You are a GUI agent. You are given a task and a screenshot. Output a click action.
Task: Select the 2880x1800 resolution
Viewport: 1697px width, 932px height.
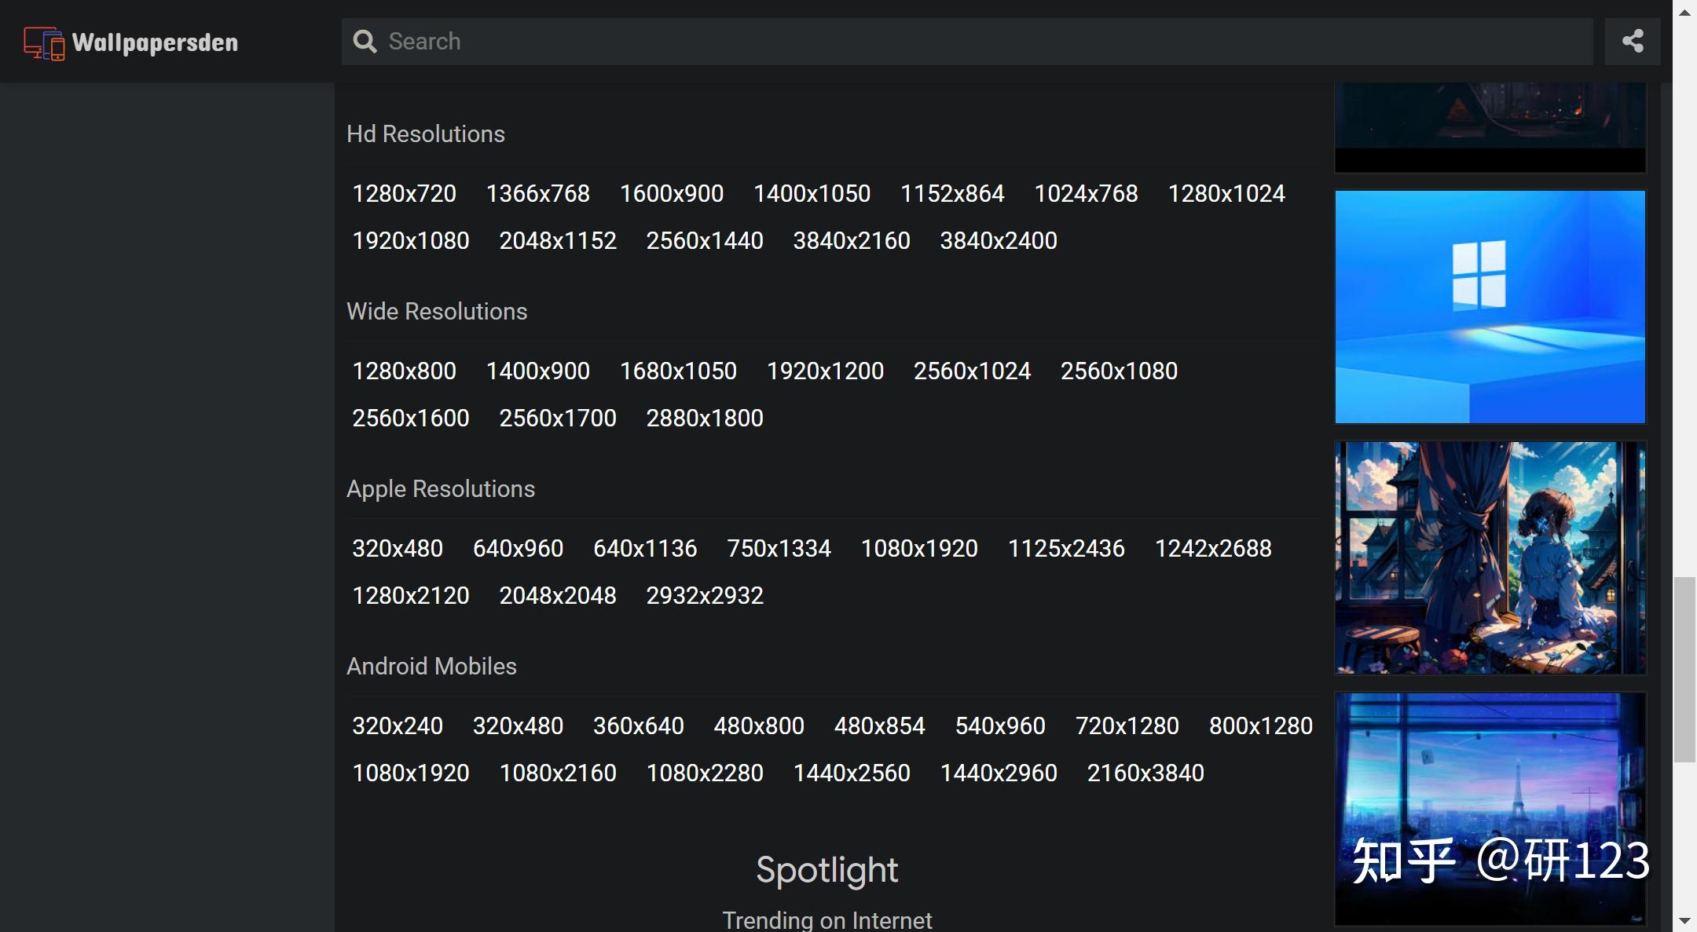pyautogui.click(x=705, y=418)
